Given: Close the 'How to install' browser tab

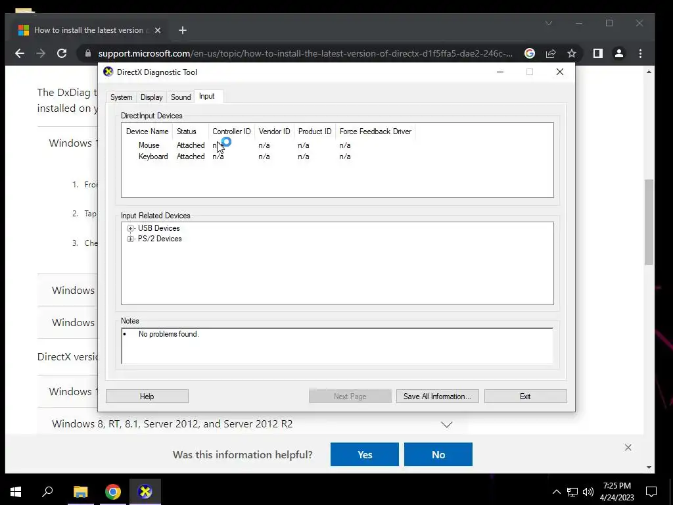Looking at the screenshot, I should click(x=158, y=30).
